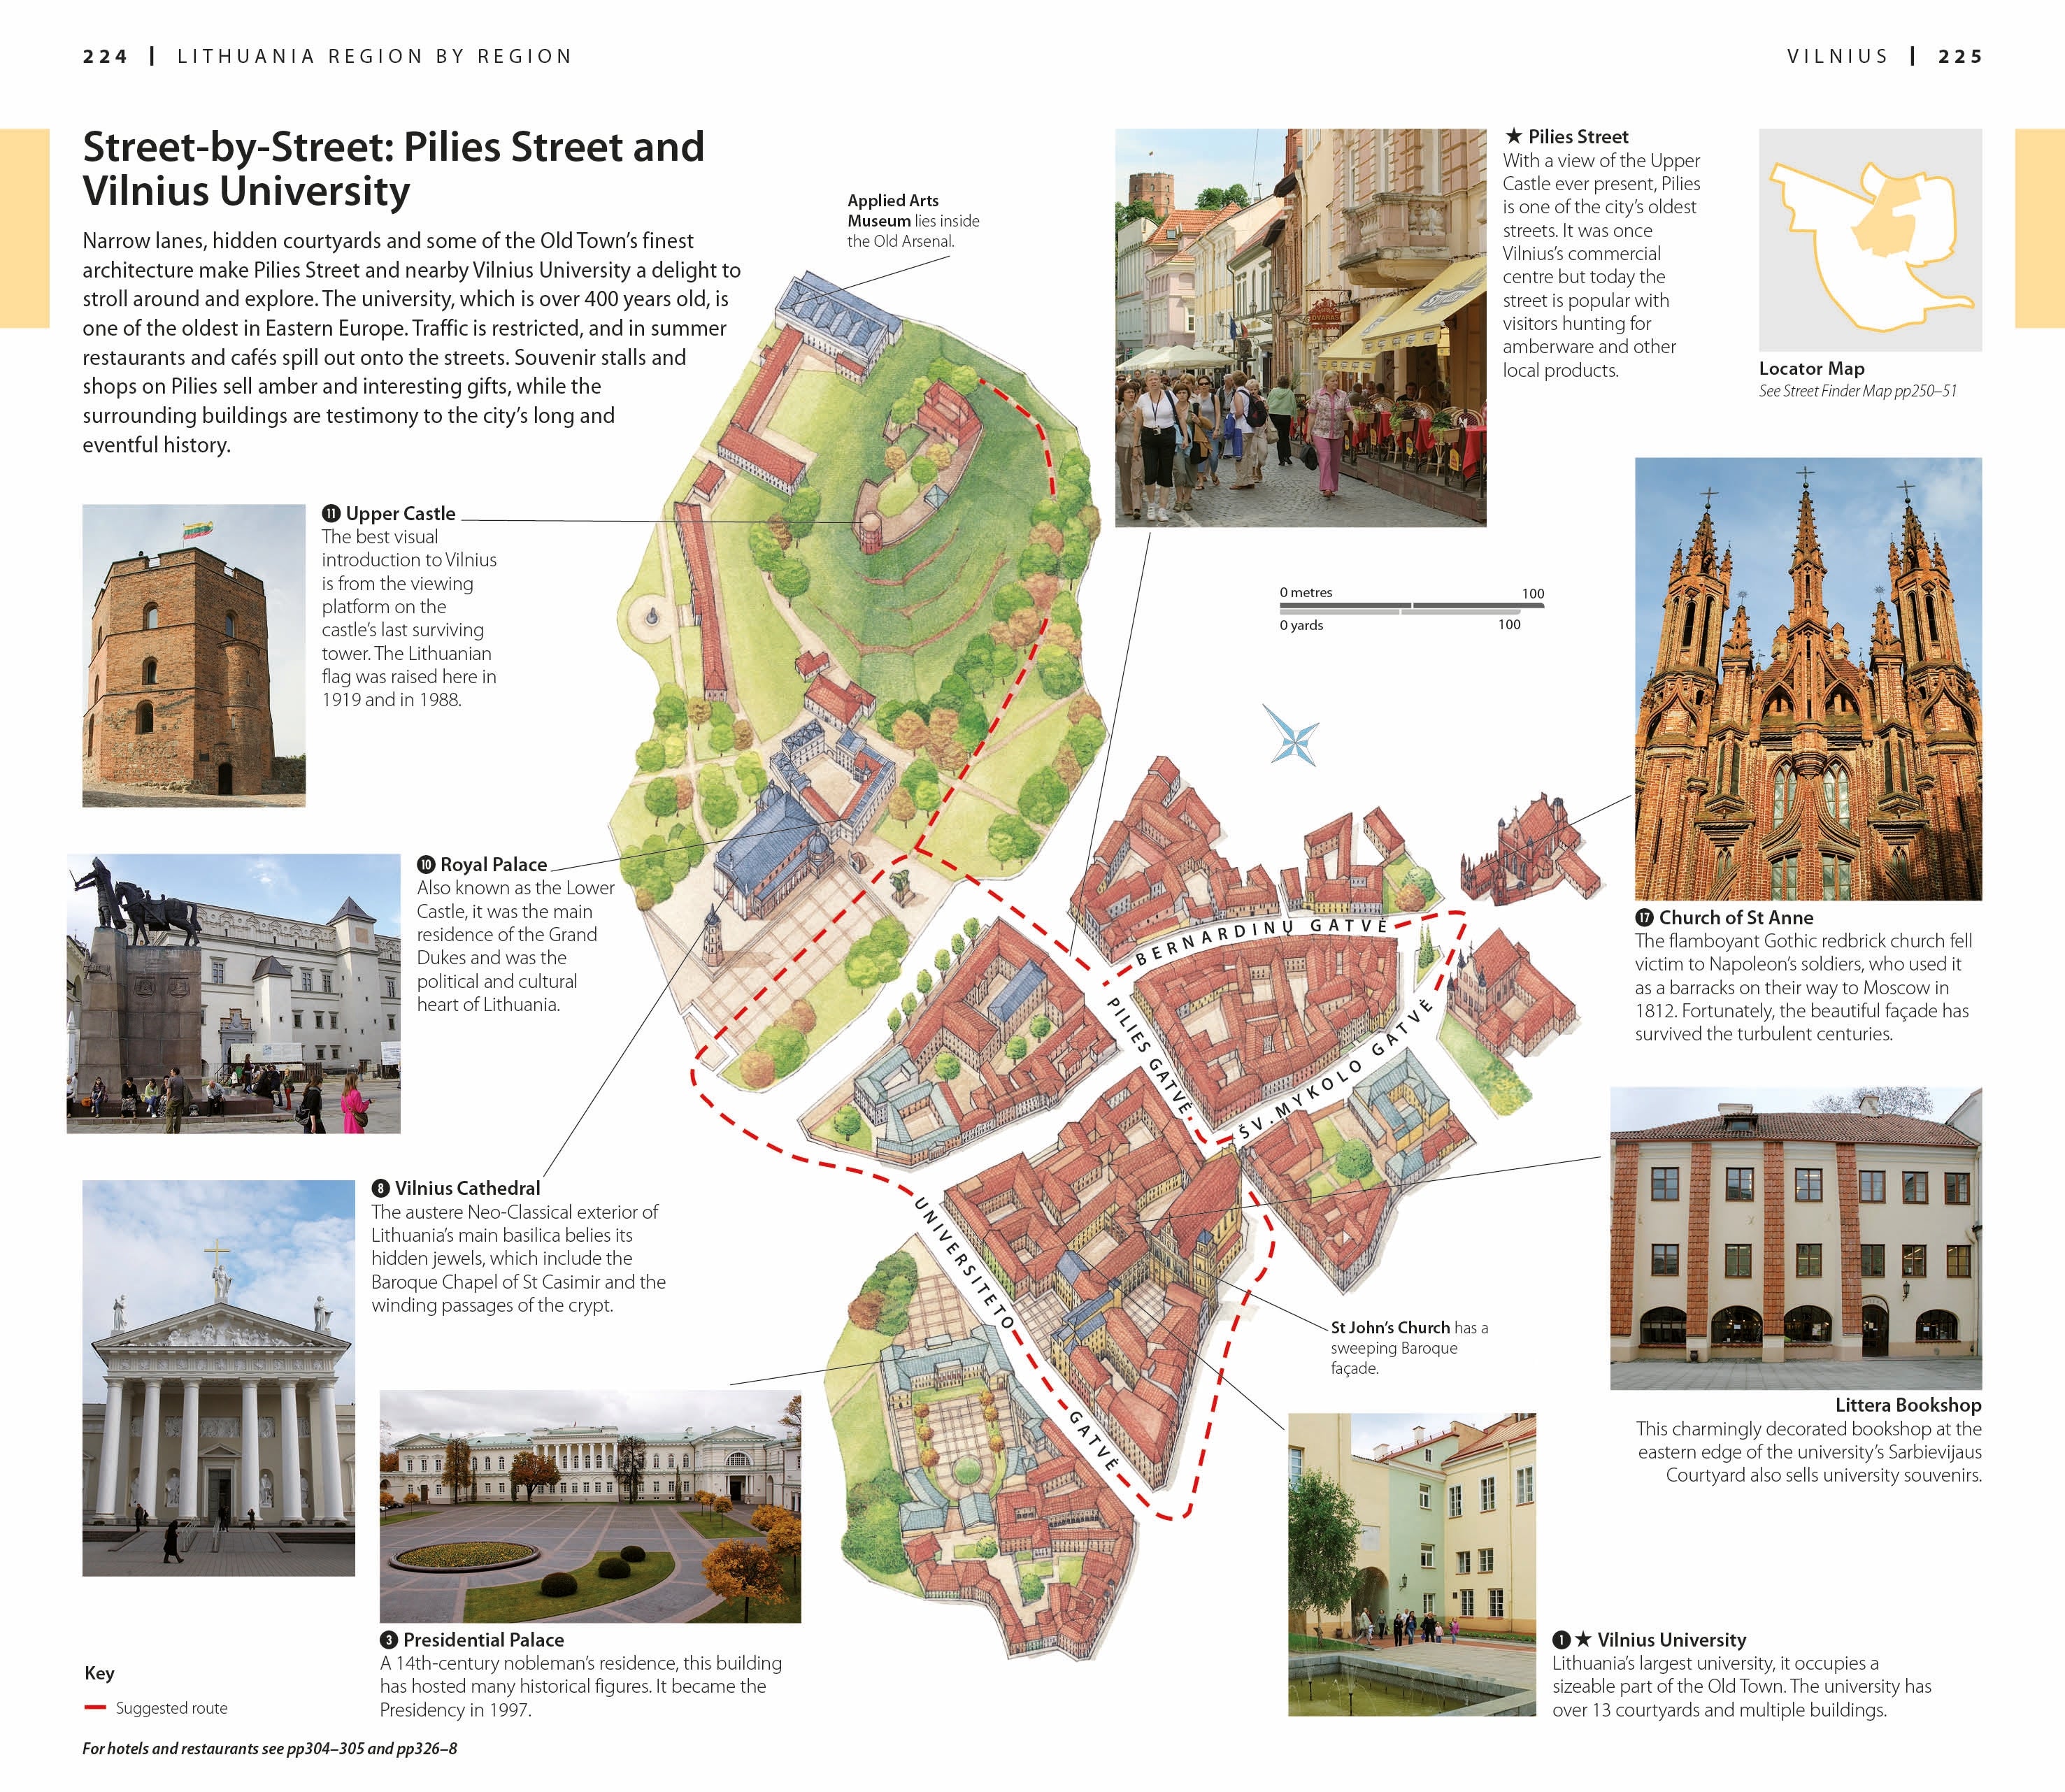This screenshot has width=2065, height=1792.
Task: Click the Upper Castle tower photo
Action: [x=193, y=655]
